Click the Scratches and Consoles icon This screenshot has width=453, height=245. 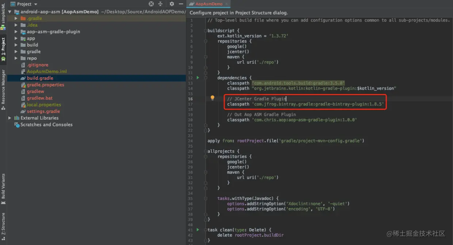[x=16, y=124]
